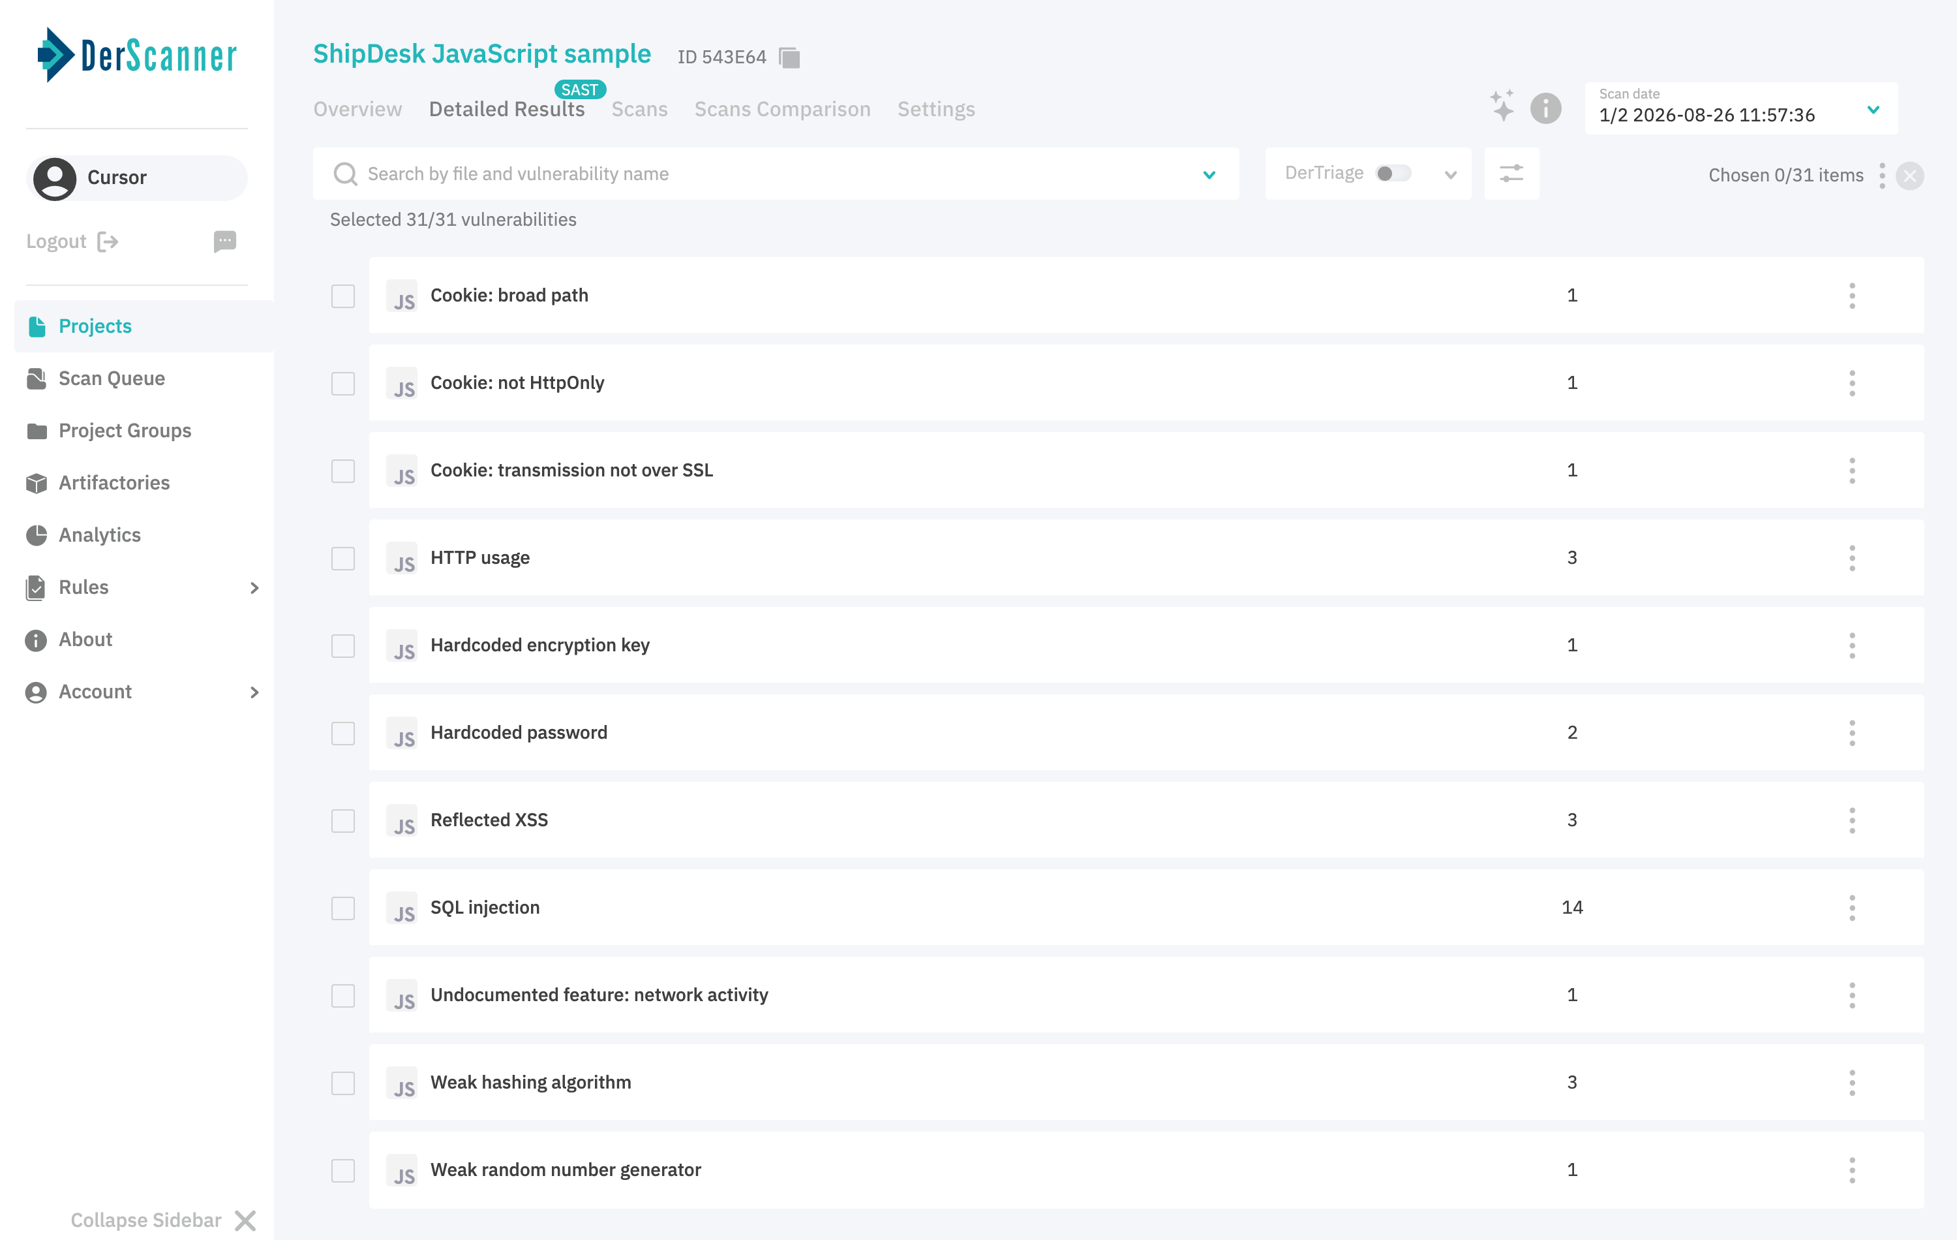Click the search by file and vulnerability field
The height and width of the screenshot is (1240, 1957).
[776, 174]
